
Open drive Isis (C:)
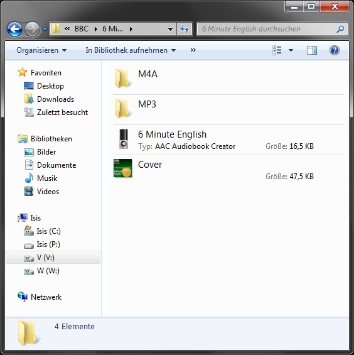(48, 231)
